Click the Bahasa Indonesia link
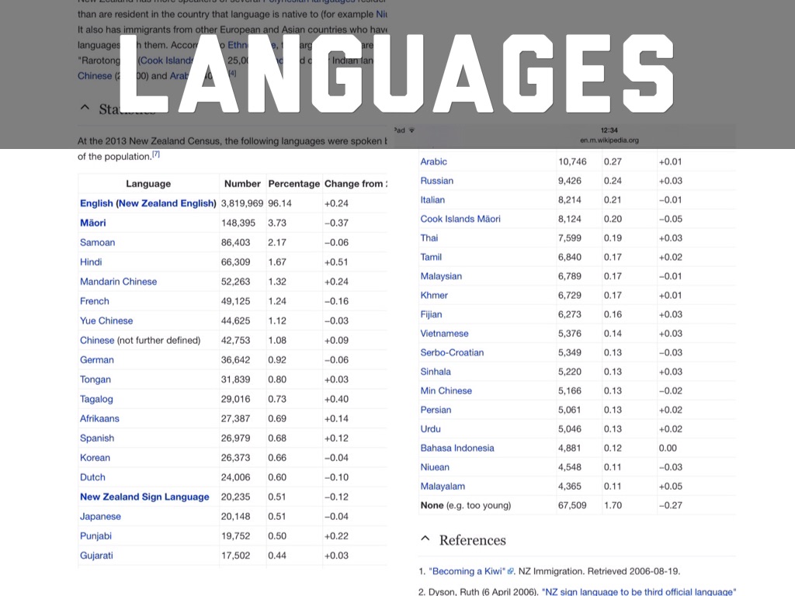Viewport: 795px width, 596px height. coord(457,448)
